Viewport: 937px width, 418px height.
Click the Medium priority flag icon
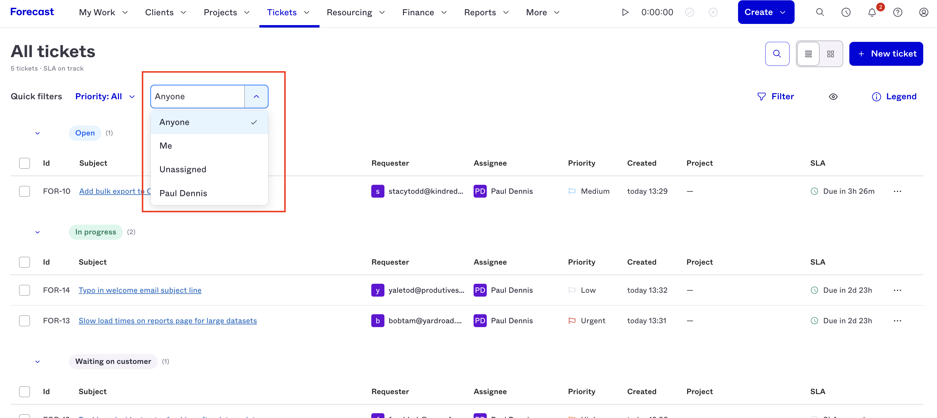pyautogui.click(x=572, y=191)
